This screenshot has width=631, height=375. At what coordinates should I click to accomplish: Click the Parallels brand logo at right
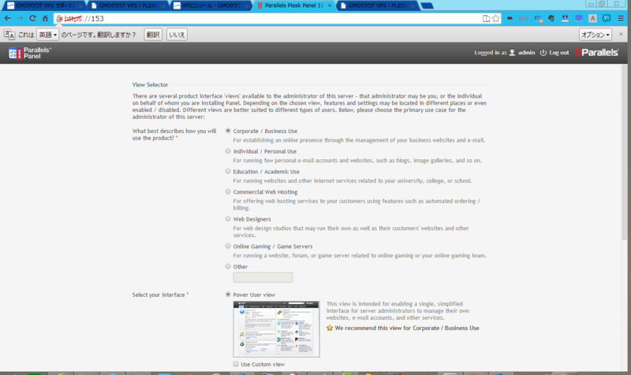(x=597, y=53)
